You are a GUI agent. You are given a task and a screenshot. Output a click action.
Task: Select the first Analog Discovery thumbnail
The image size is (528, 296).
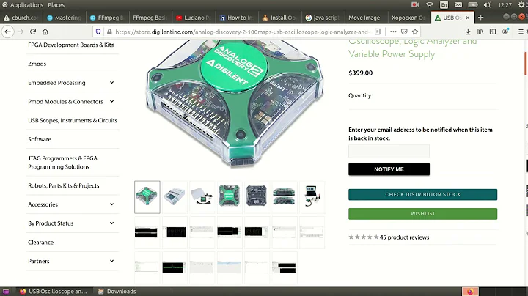coord(147,197)
